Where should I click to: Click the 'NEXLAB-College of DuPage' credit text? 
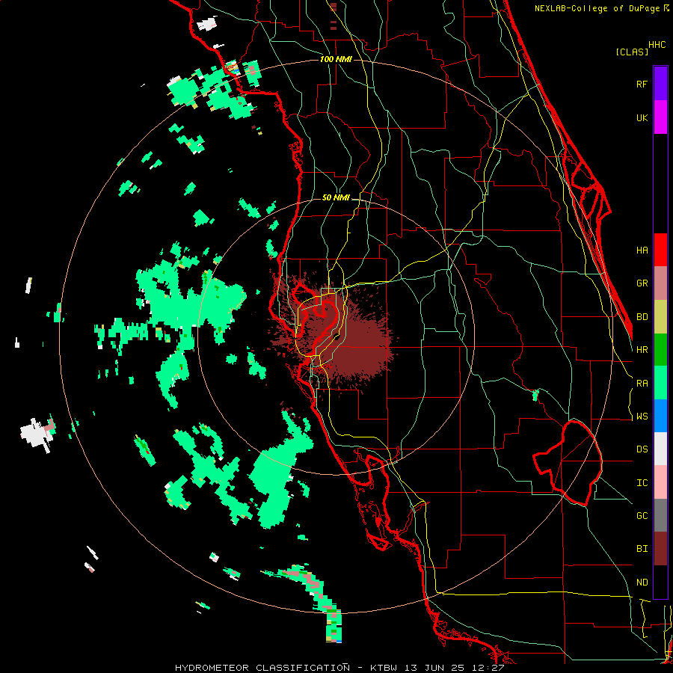click(598, 8)
